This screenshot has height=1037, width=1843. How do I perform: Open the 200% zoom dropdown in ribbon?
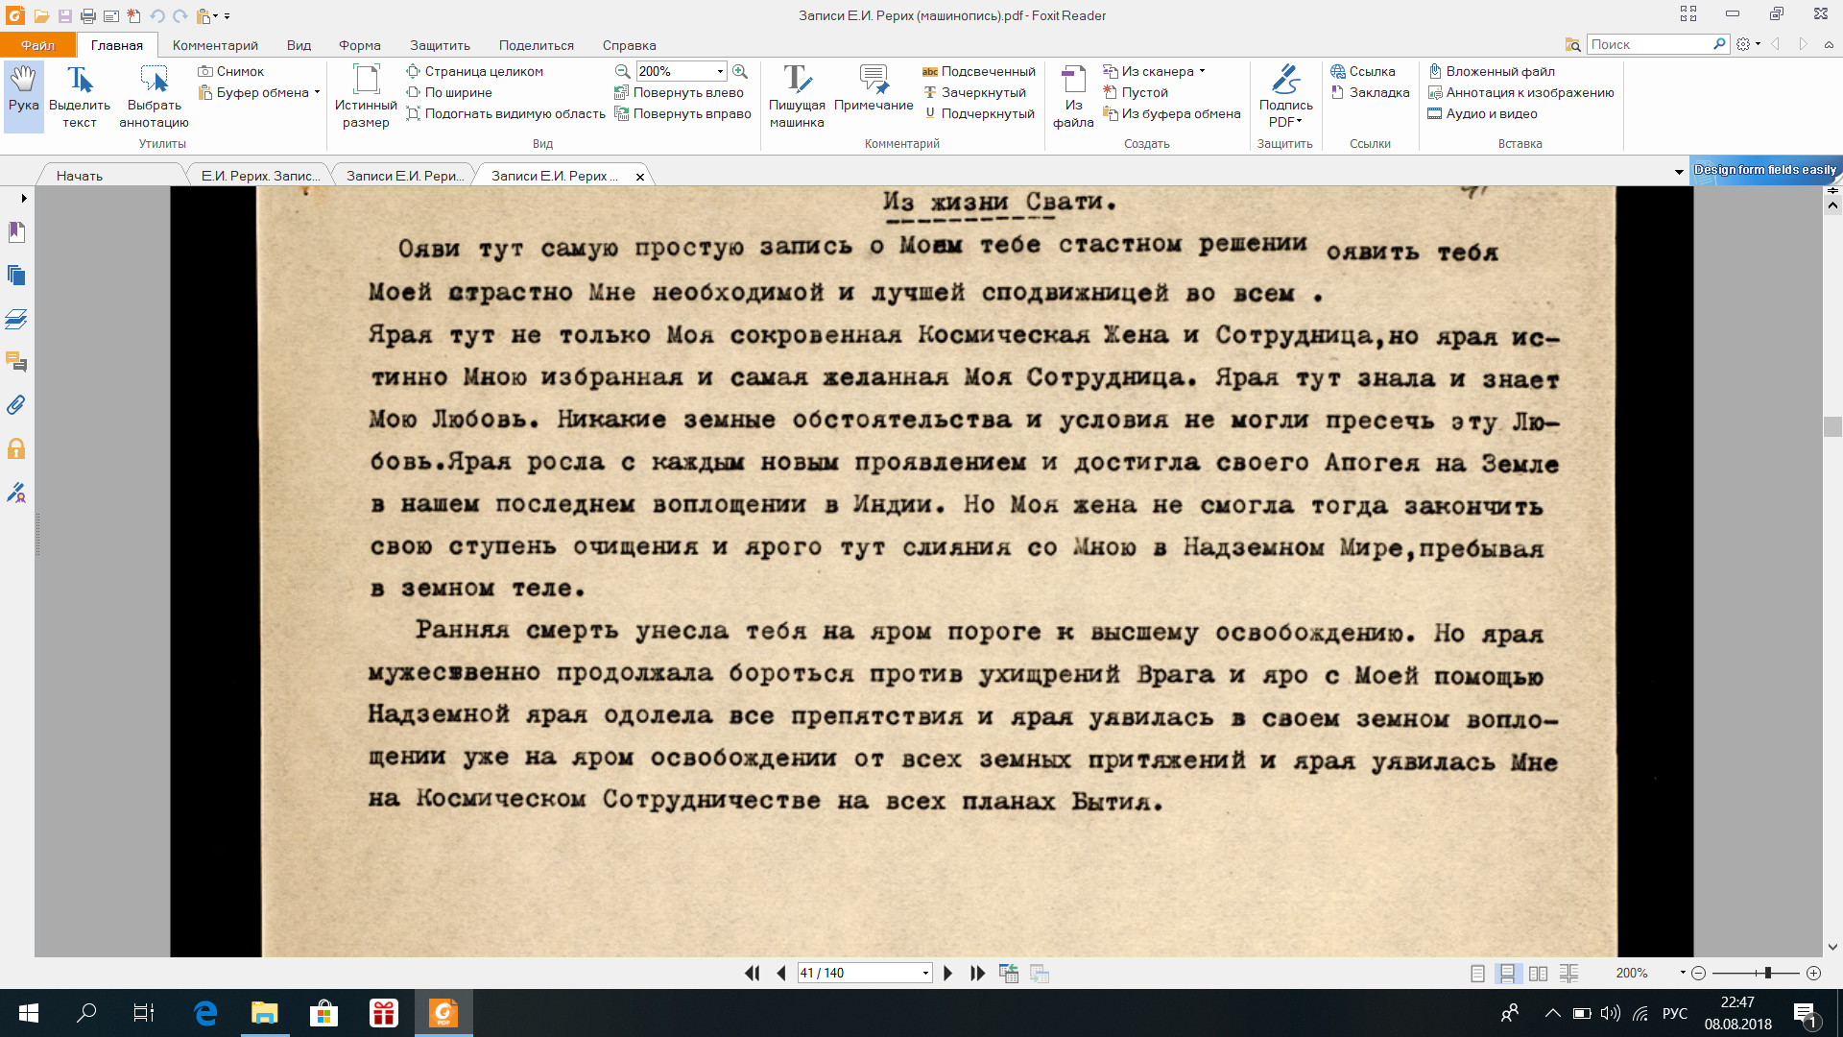pos(720,71)
